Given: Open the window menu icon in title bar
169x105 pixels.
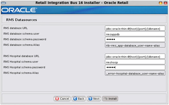Looking at the screenshot, I should pyautogui.click(x=3, y=3).
